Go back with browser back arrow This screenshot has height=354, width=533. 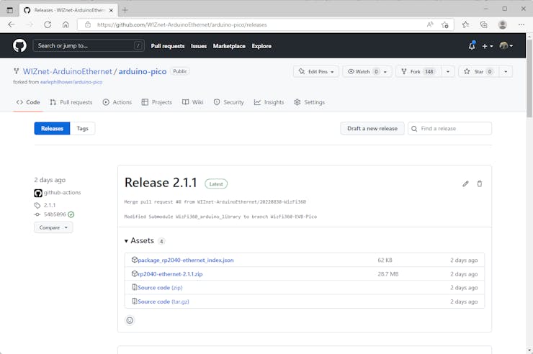click(12, 24)
